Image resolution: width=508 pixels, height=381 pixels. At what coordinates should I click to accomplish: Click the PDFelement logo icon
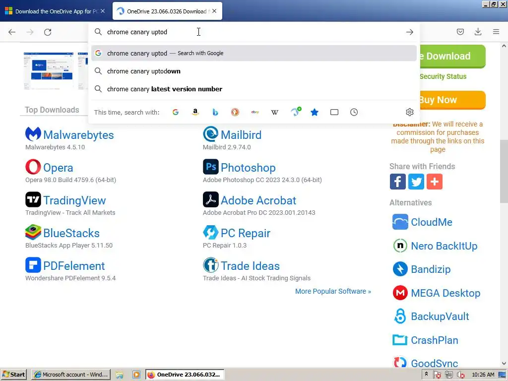point(33,265)
